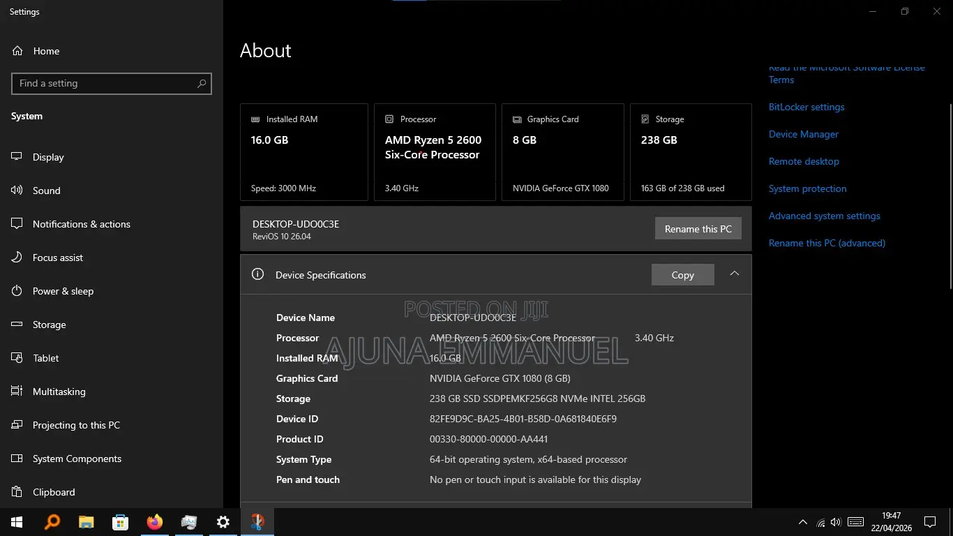953x536 pixels.
Task: Copy the device specifications
Action: point(683,275)
